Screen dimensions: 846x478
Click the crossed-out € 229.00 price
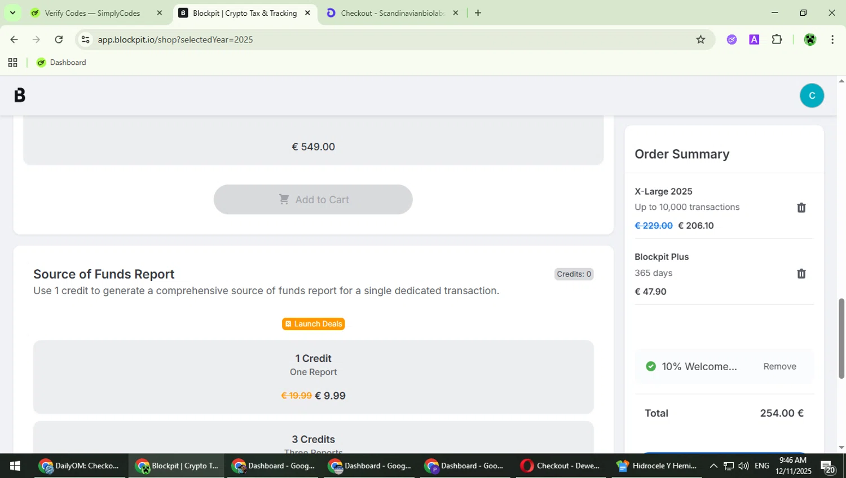coord(653,226)
